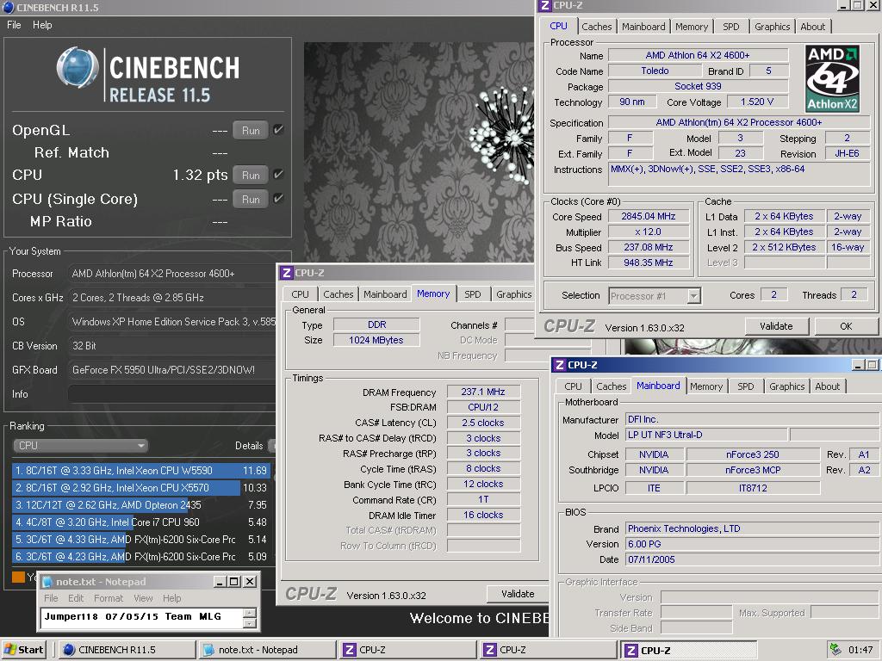The image size is (882, 661).
Task: Run the CPU benchmark
Action: [251, 176]
